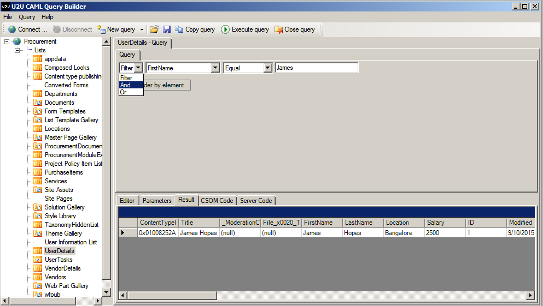Click the Site Assets library icon

tap(38, 190)
